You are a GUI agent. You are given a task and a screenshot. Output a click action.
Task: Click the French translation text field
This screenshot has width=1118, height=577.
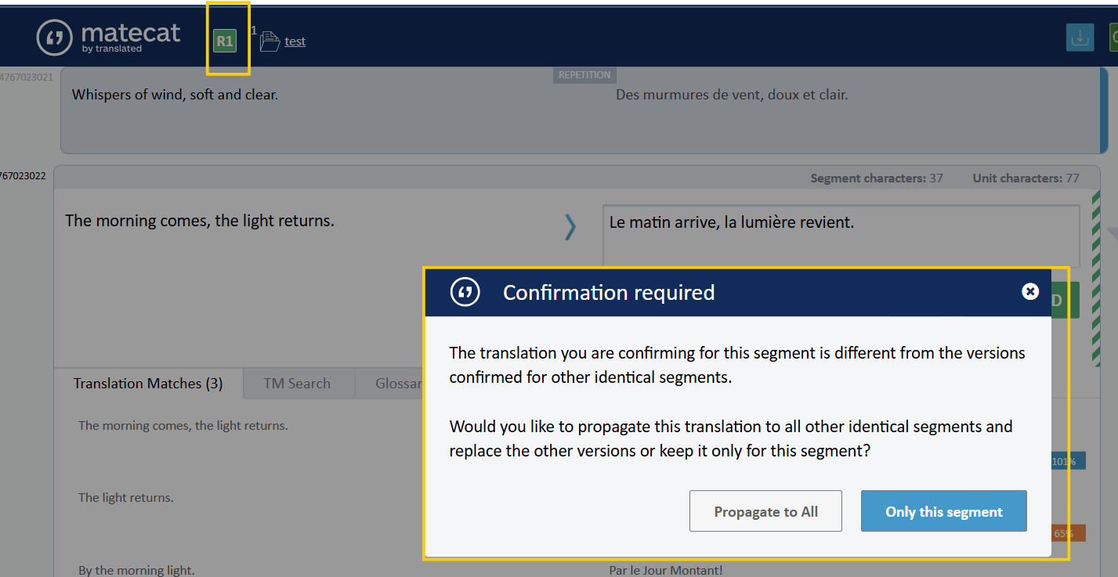point(840,236)
